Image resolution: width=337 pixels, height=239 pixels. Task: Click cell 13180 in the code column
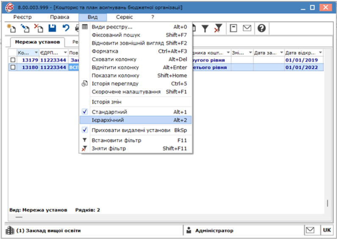pos(28,67)
